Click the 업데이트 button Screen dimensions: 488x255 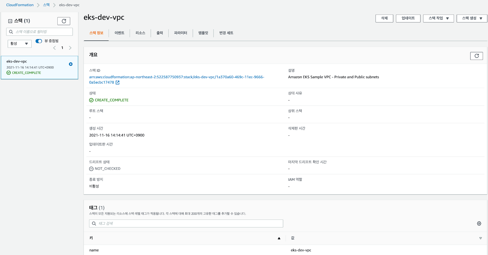(408, 18)
